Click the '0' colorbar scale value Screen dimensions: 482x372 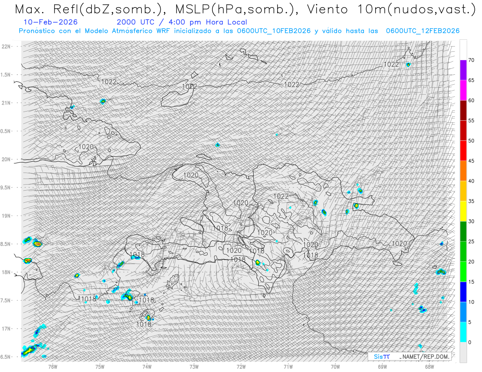point(470,342)
